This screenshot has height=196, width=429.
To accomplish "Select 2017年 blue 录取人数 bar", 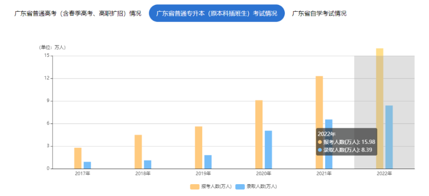I will click(x=87, y=165).
